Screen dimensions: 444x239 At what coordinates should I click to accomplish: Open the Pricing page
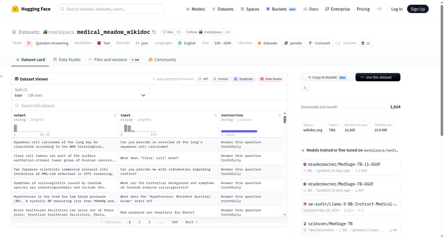coord(363,9)
